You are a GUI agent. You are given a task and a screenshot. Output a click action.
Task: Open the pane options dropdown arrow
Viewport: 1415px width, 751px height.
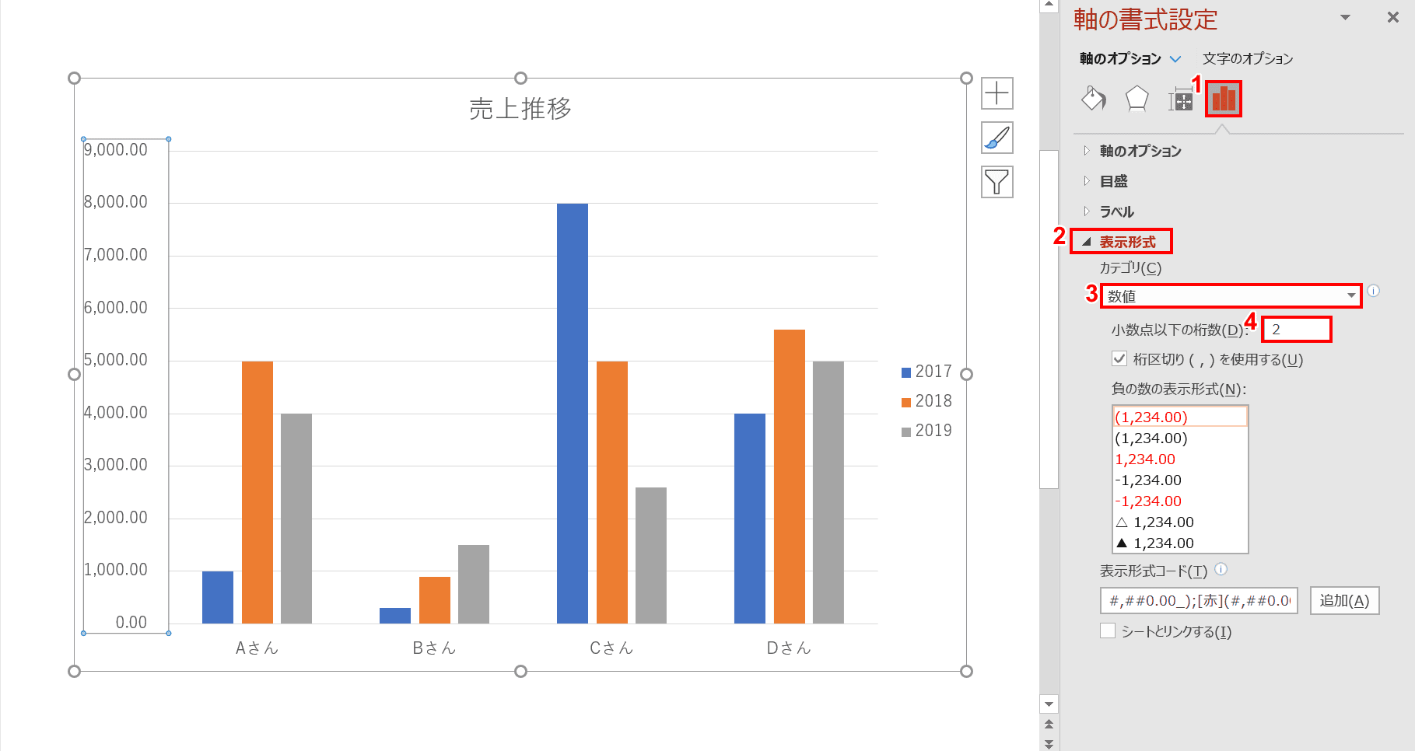point(1345,17)
